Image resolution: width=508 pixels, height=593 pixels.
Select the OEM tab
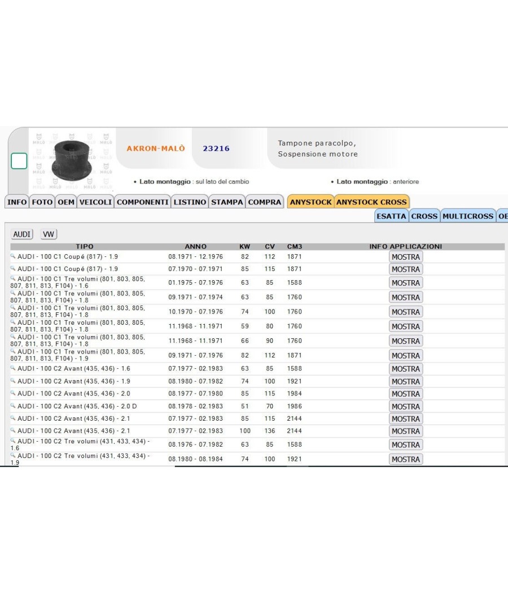coord(66,202)
